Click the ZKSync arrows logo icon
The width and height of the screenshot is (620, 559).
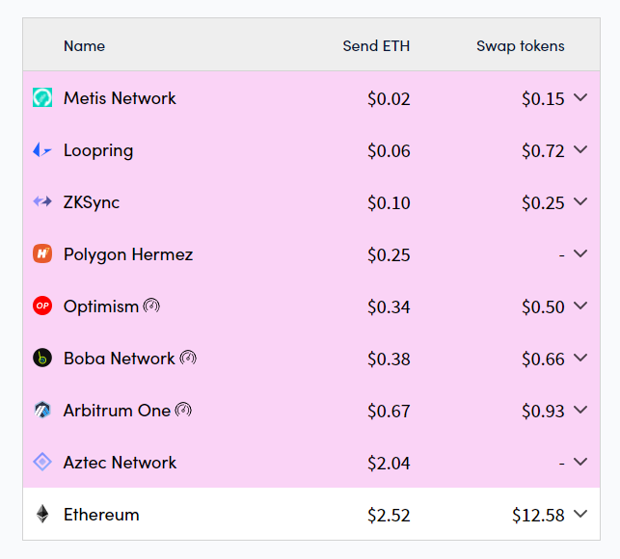pos(42,201)
